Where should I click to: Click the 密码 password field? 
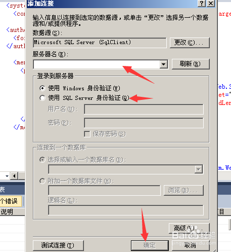[144, 123]
